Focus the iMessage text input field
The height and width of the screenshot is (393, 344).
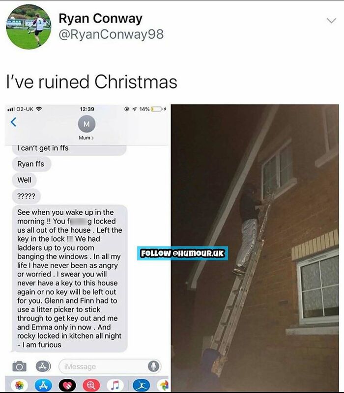(x=110, y=366)
